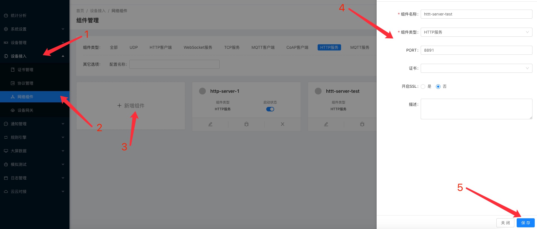Click the edit pencil icon on httt-server-test card
The image size is (537, 229).
(326, 124)
